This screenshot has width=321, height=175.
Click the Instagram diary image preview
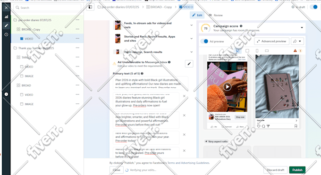tap(277, 86)
